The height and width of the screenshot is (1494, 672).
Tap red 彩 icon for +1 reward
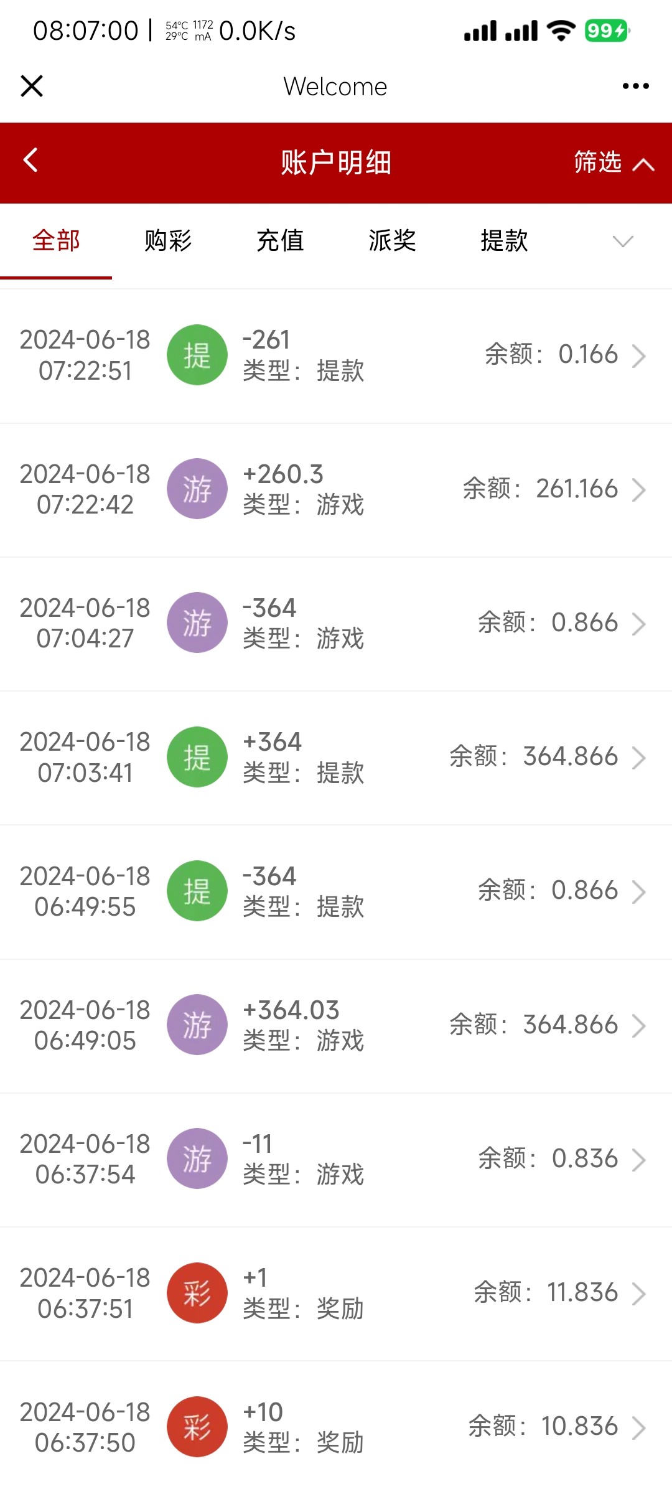(197, 1293)
